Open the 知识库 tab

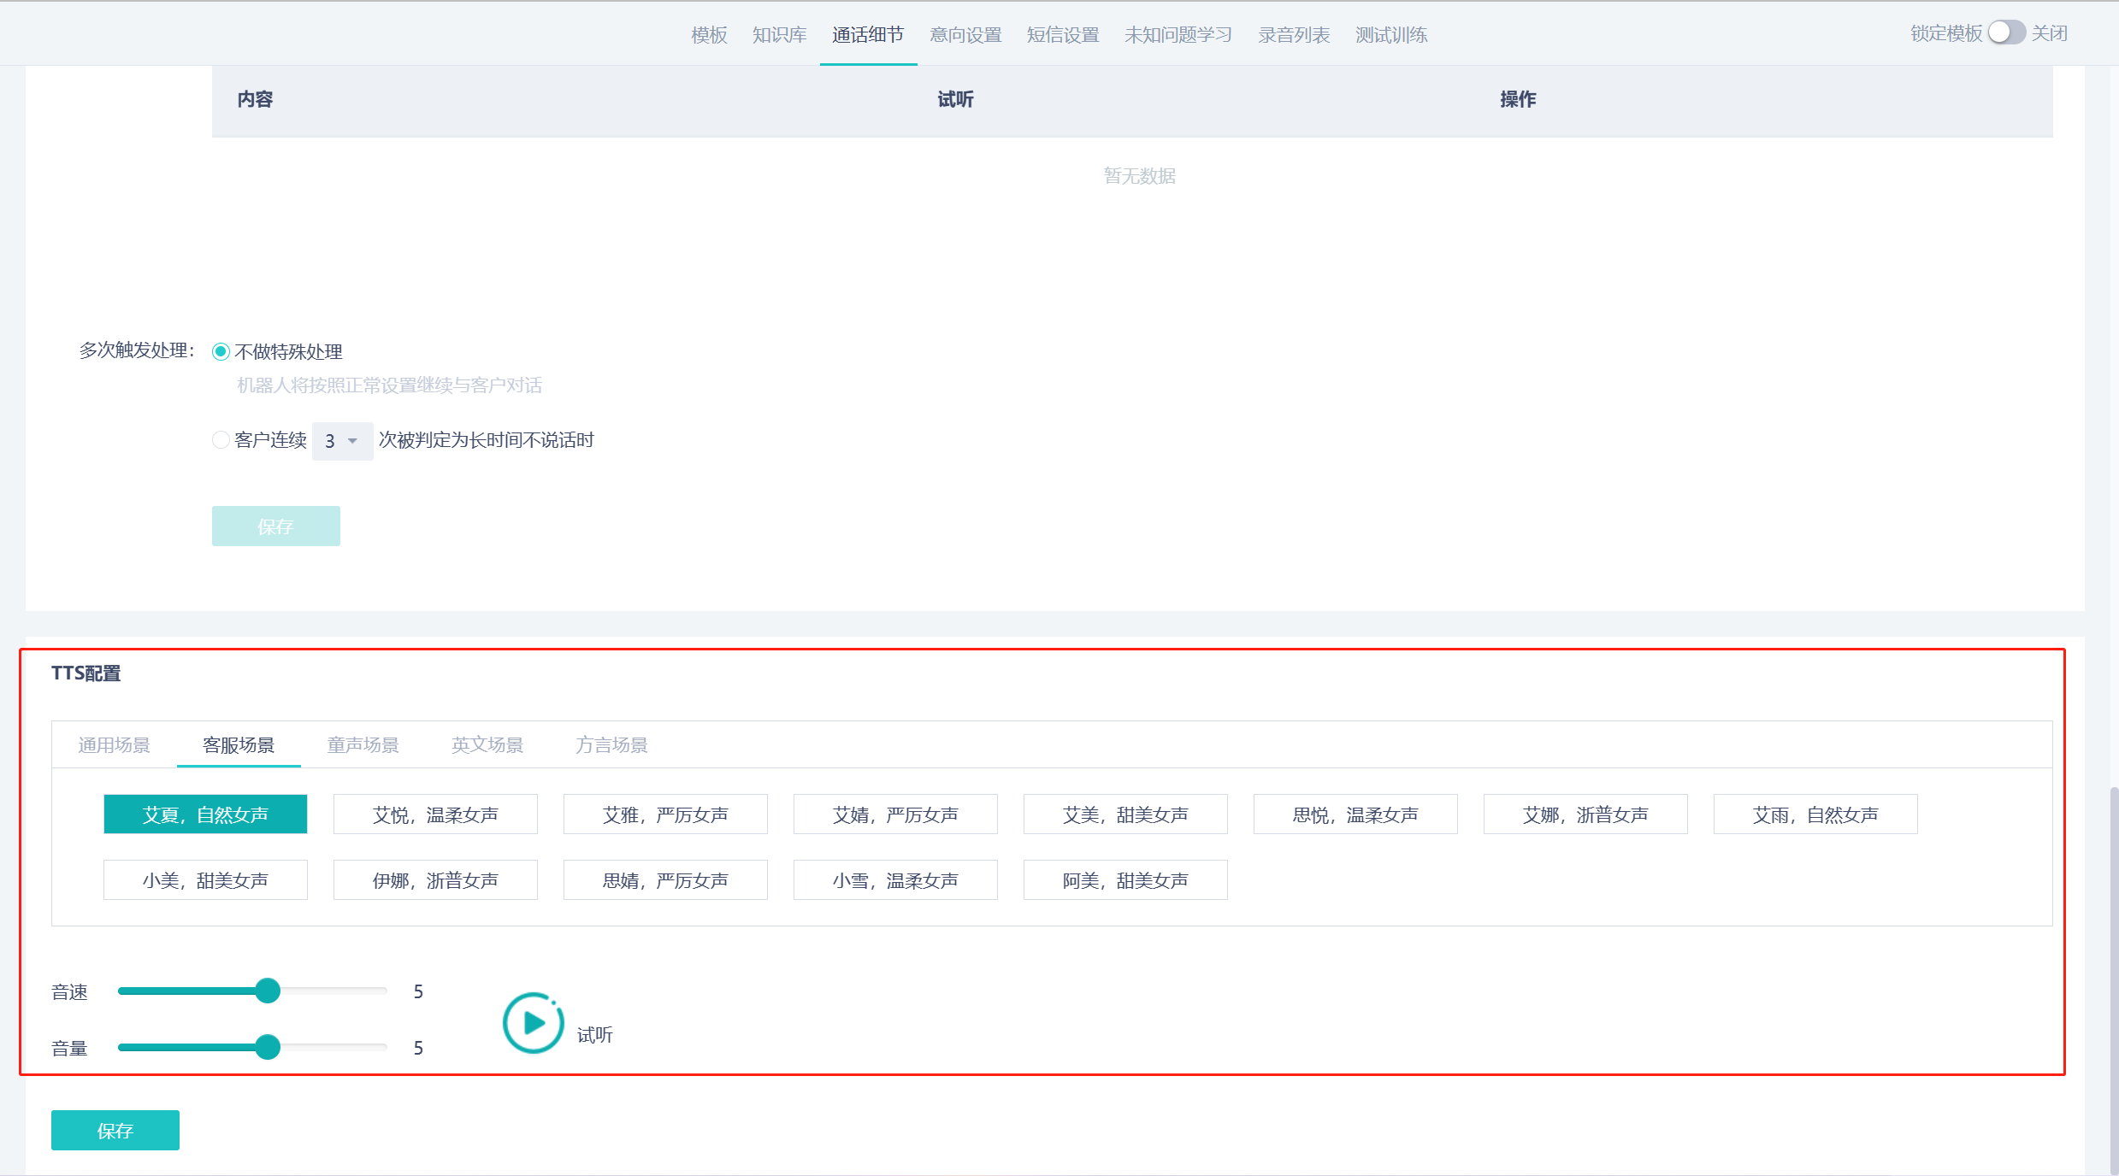[779, 34]
